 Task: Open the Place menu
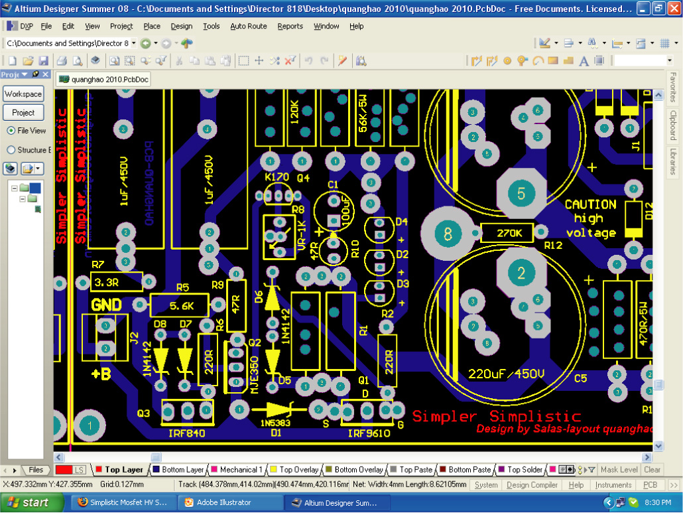click(152, 26)
